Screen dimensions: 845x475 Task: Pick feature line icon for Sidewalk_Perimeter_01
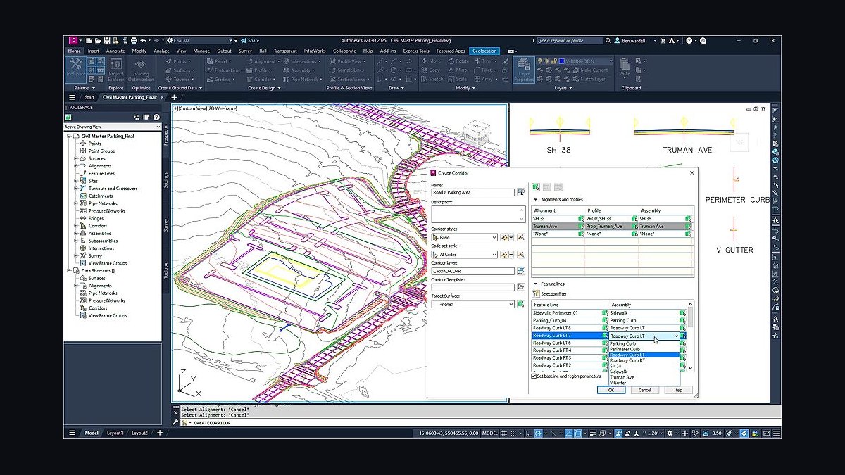605,312
